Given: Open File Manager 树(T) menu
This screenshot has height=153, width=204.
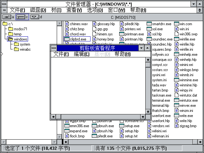Looking at the screenshot, I should coord(56,10).
